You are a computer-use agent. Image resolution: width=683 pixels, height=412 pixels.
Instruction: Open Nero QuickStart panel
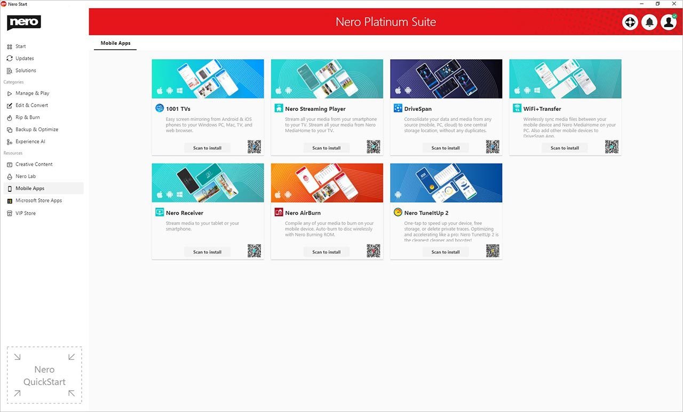coord(44,375)
